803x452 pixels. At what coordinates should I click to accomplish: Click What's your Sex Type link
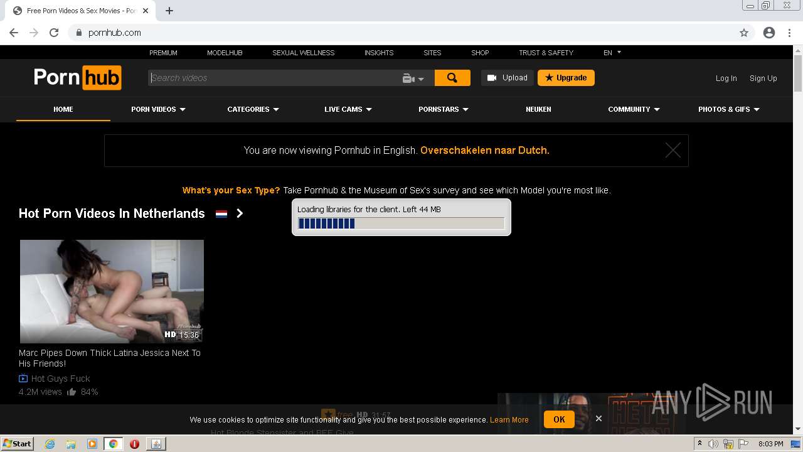(231, 190)
